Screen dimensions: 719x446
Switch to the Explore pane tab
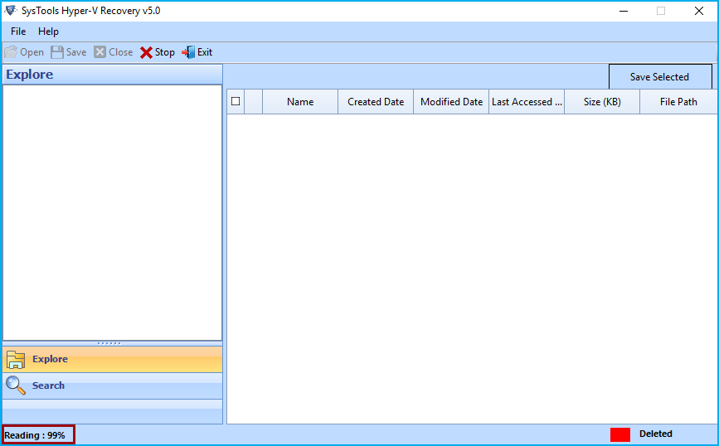point(112,359)
